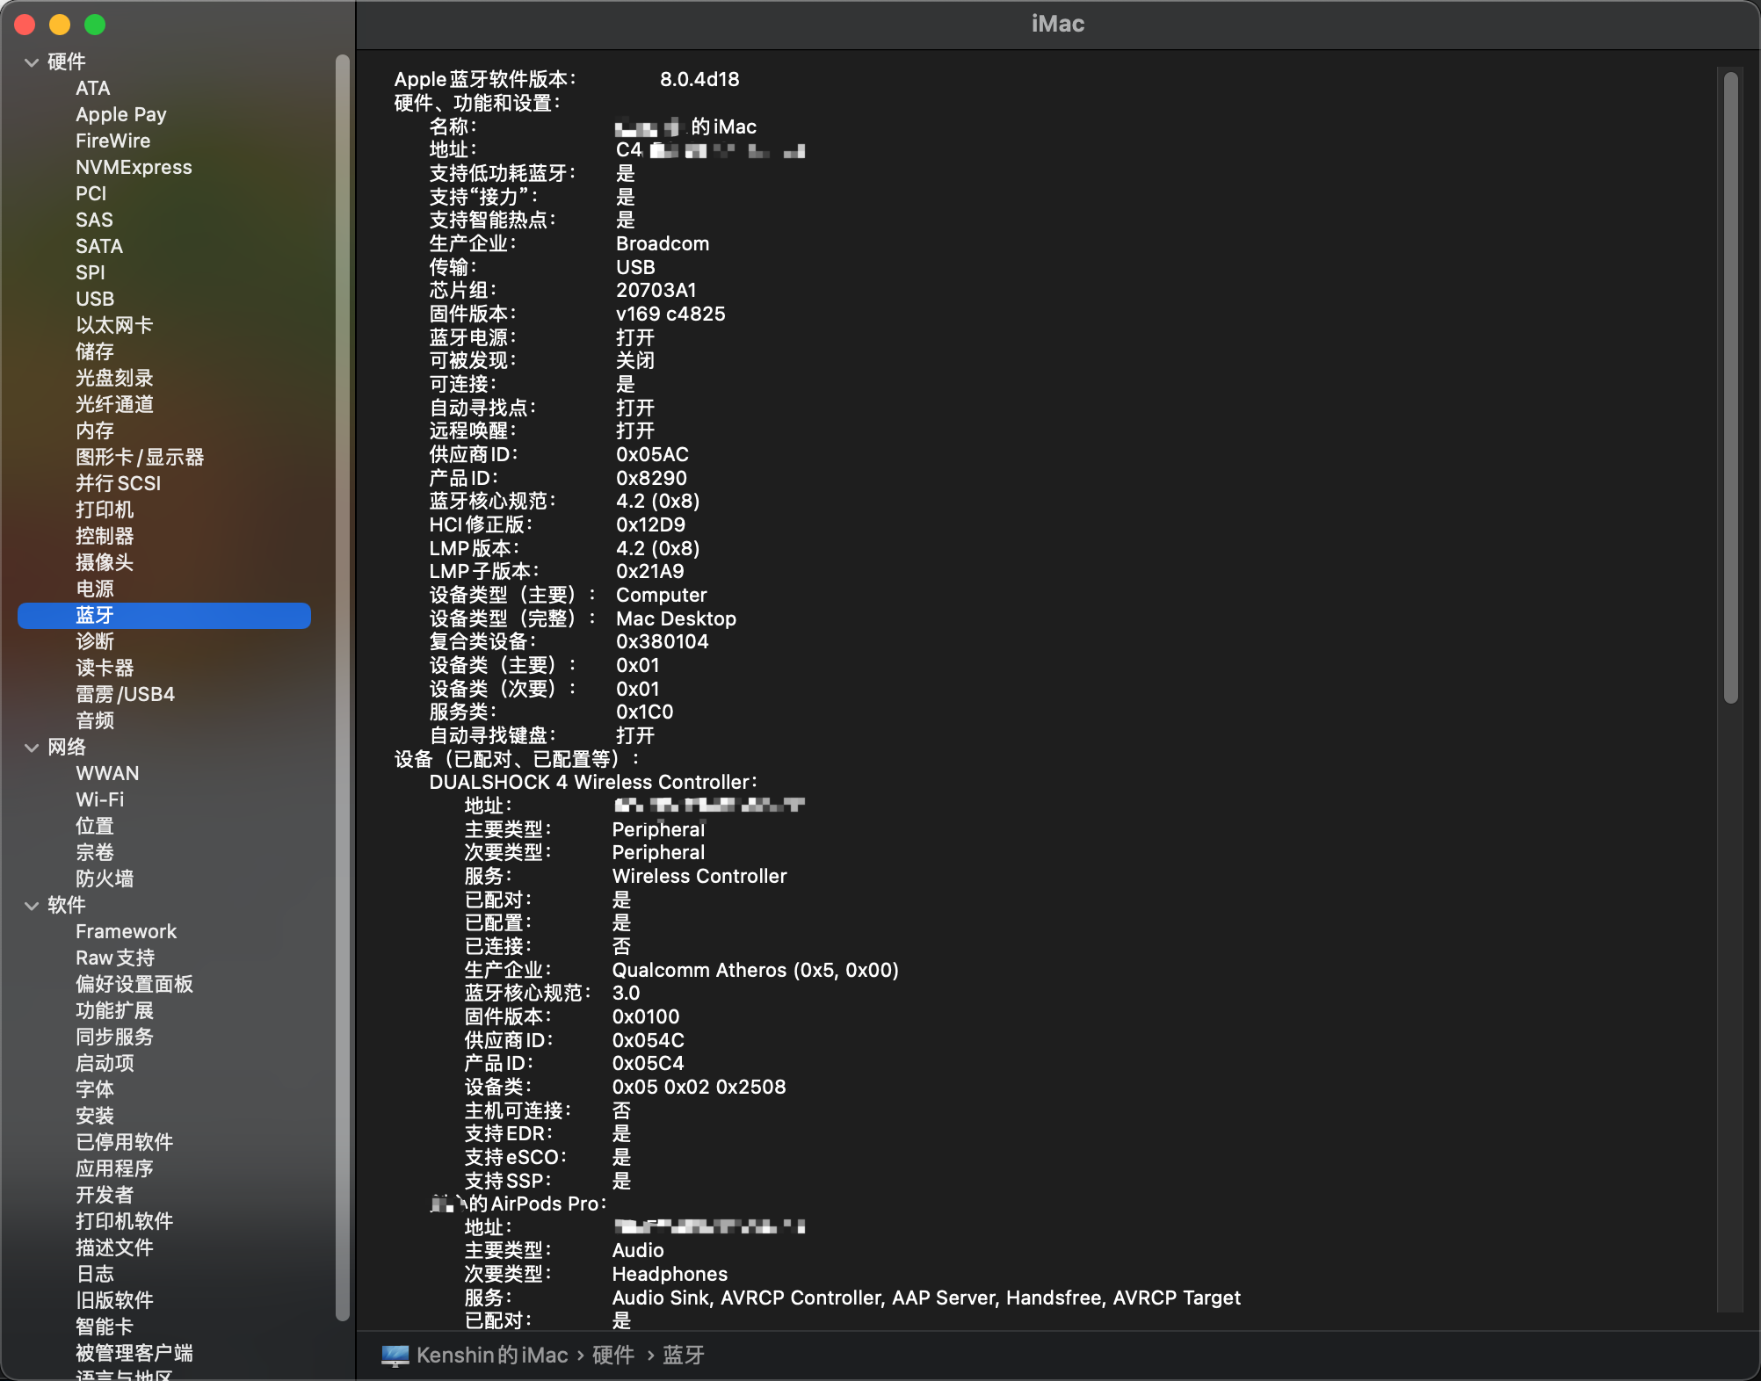1761x1381 pixels.
Task: Open the PCI hardware entry
Action: [x=91, y=193]
